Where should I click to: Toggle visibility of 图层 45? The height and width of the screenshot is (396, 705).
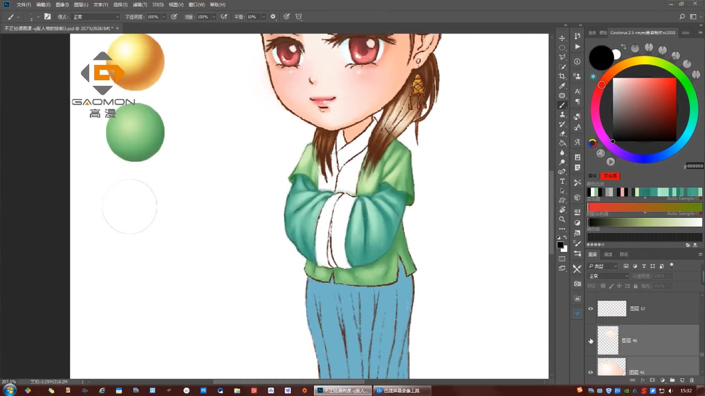(590, 372)
